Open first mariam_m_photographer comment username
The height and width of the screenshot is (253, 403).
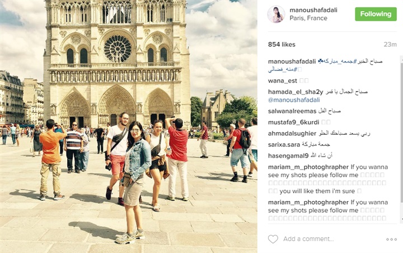[308, 167]
